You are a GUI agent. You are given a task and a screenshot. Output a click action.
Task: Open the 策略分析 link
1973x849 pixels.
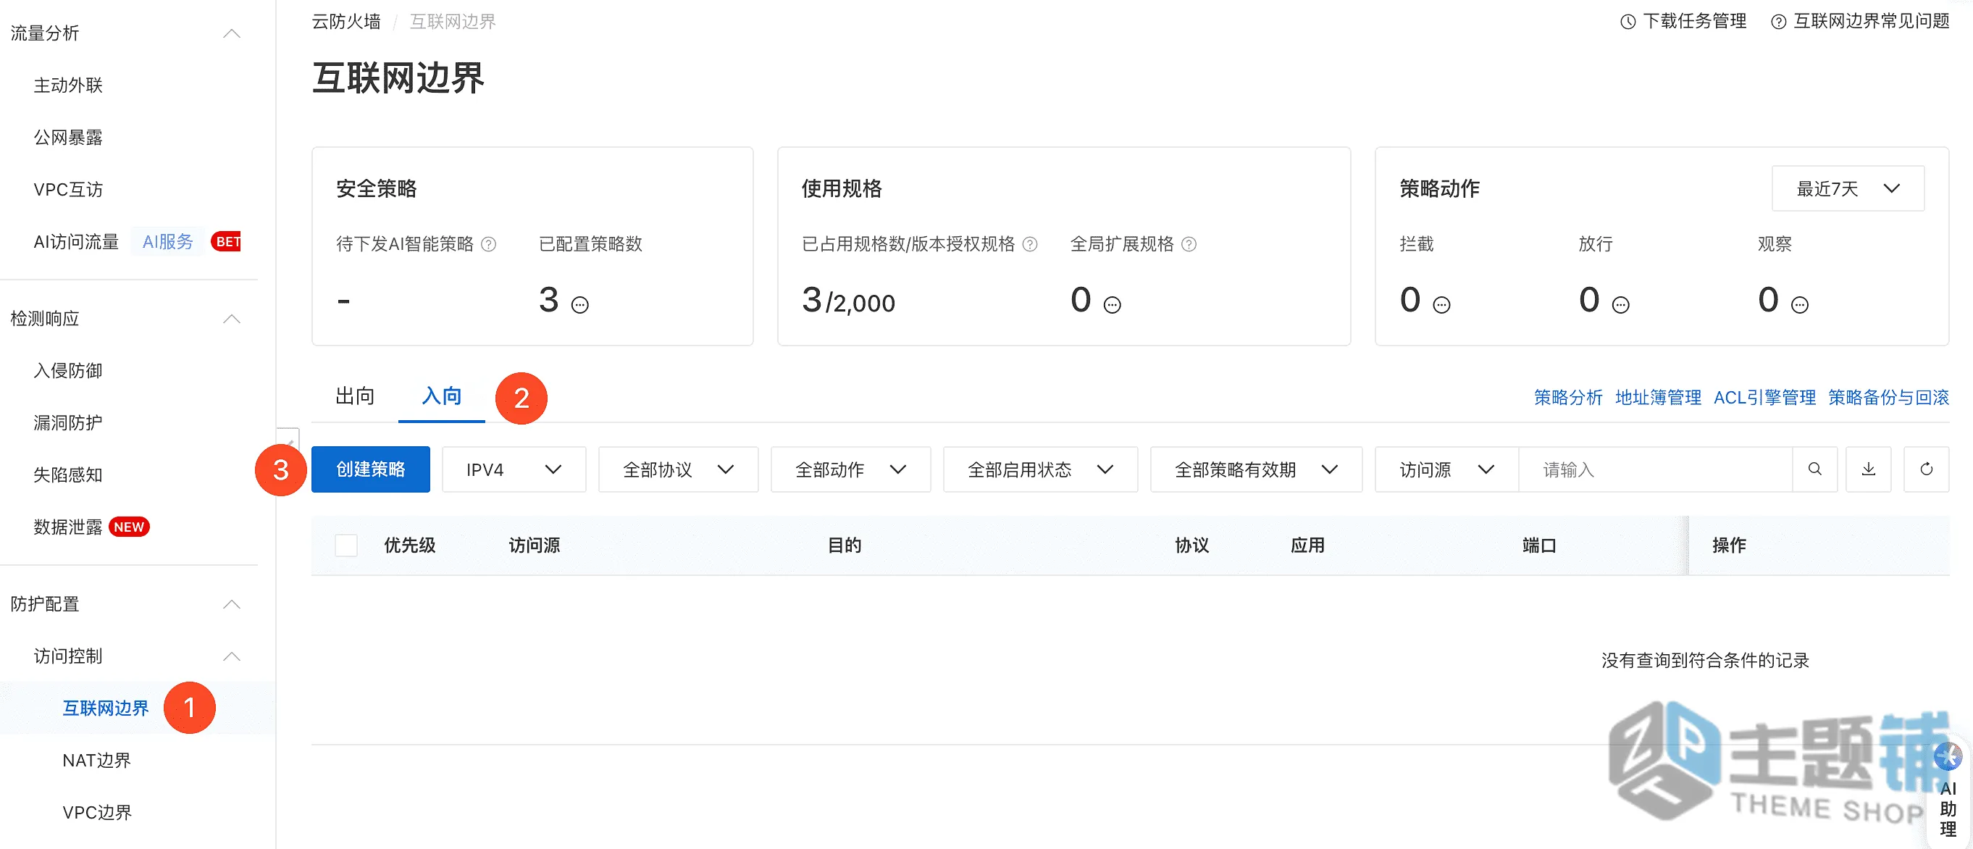pos(1568,397)
